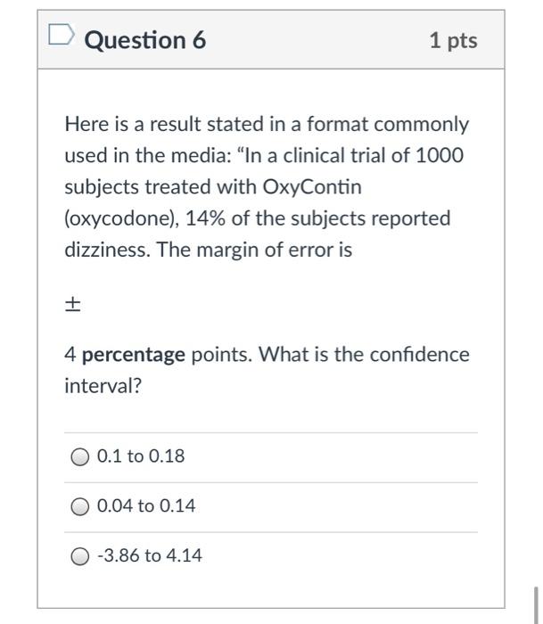
Task: Click the word 'interval?' ending the question
Action: pos(103,386)
